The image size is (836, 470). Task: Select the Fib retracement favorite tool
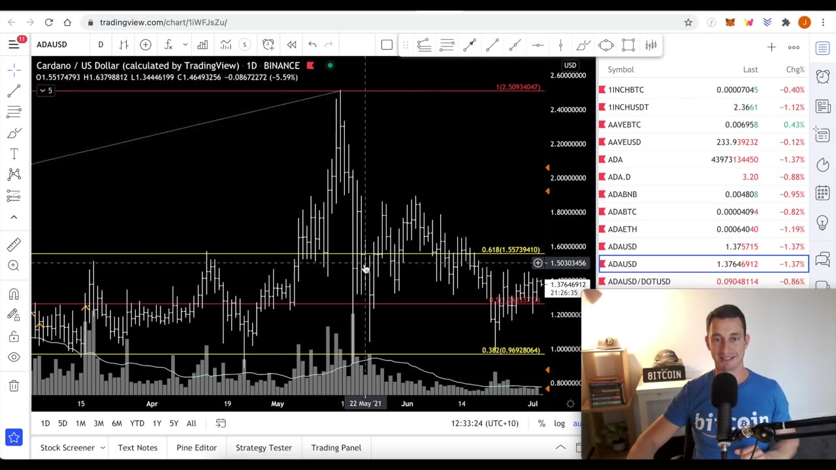(424, 45)
